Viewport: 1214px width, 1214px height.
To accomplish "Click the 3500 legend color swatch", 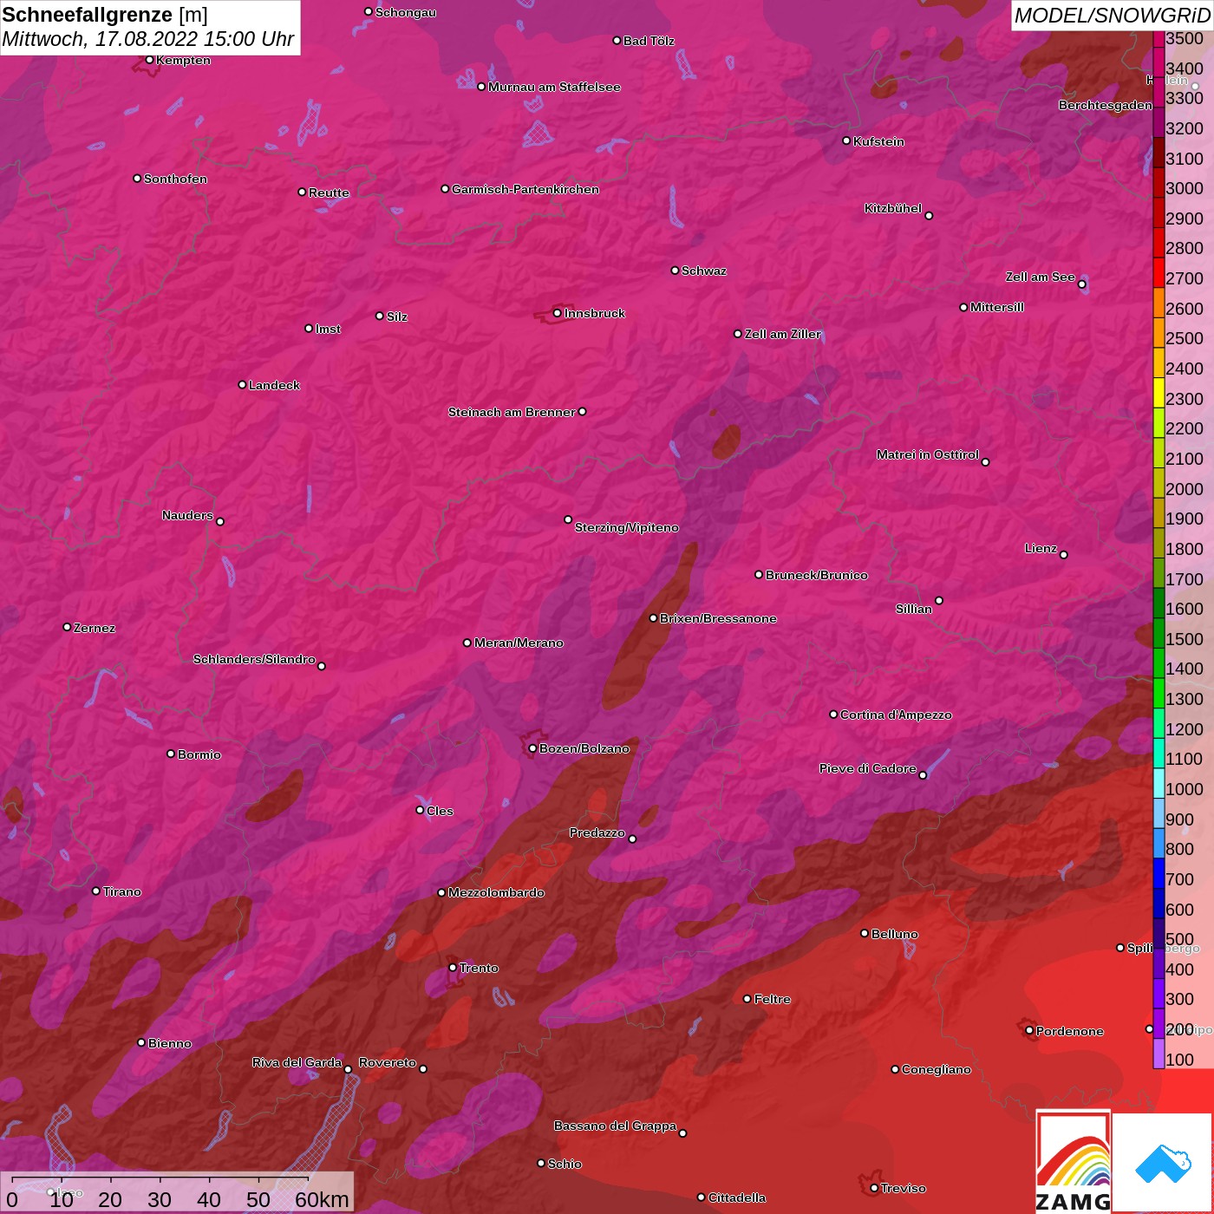I will click(1159, 38).
